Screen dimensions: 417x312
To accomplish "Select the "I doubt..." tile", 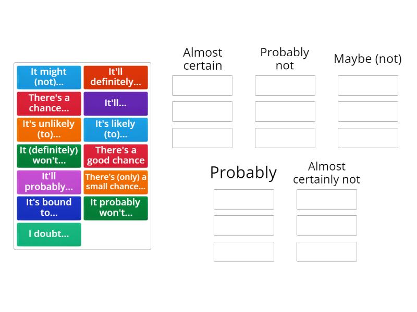I will point(48,235).
